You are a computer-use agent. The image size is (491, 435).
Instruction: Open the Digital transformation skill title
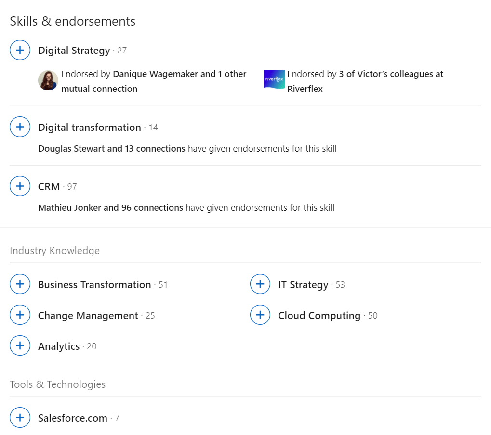90,128
